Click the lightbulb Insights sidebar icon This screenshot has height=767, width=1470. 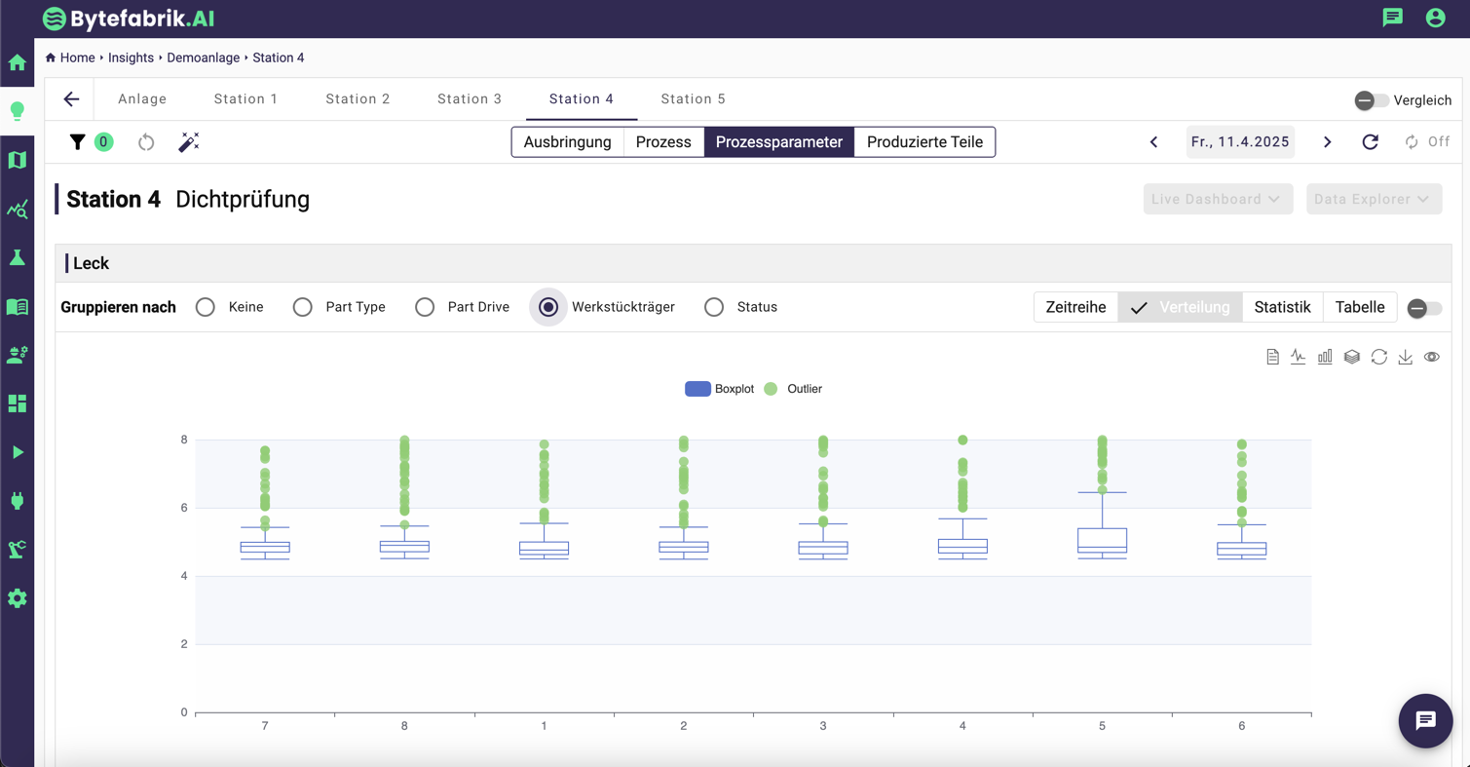click(18, 111)
